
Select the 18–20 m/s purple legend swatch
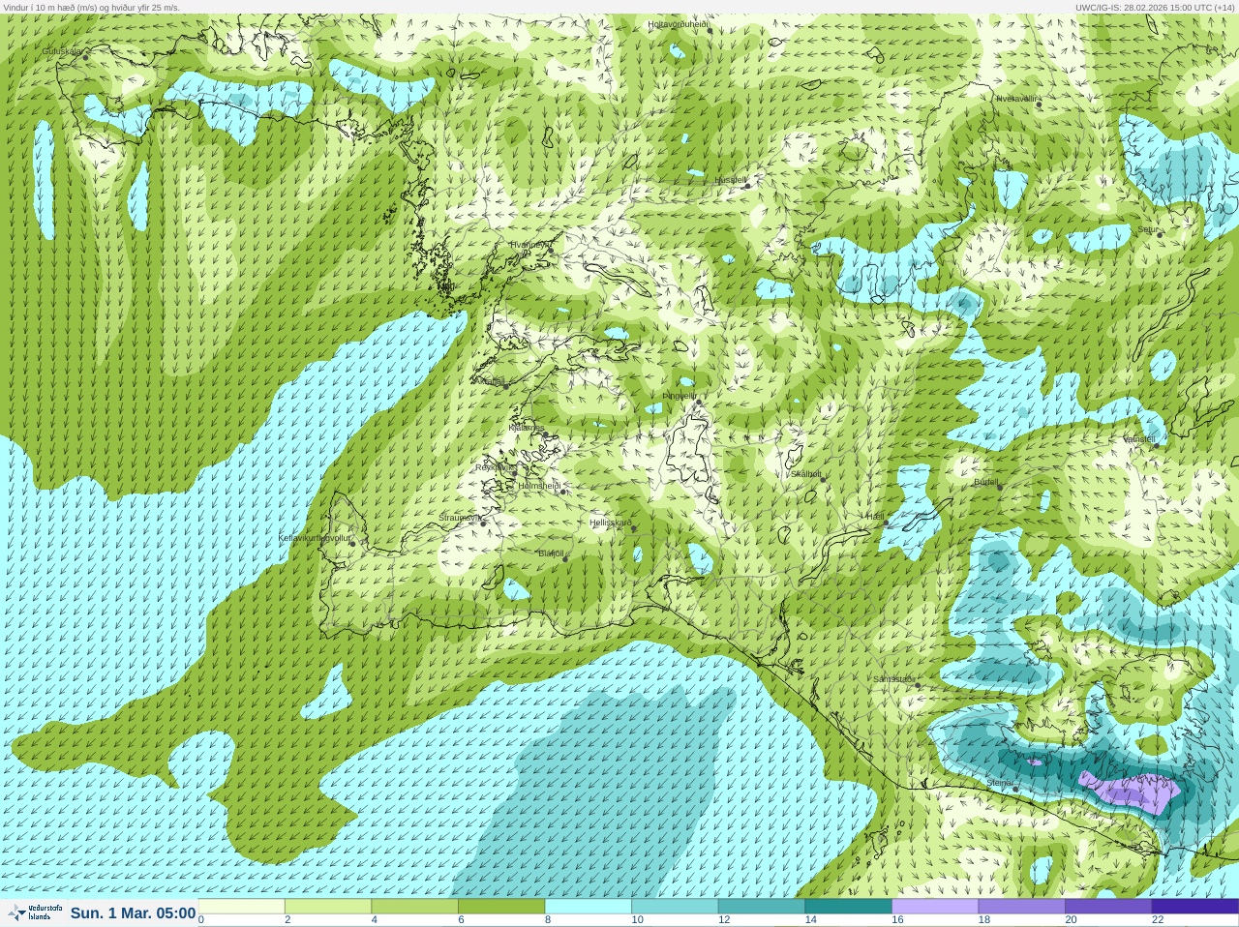[1021, 907]
